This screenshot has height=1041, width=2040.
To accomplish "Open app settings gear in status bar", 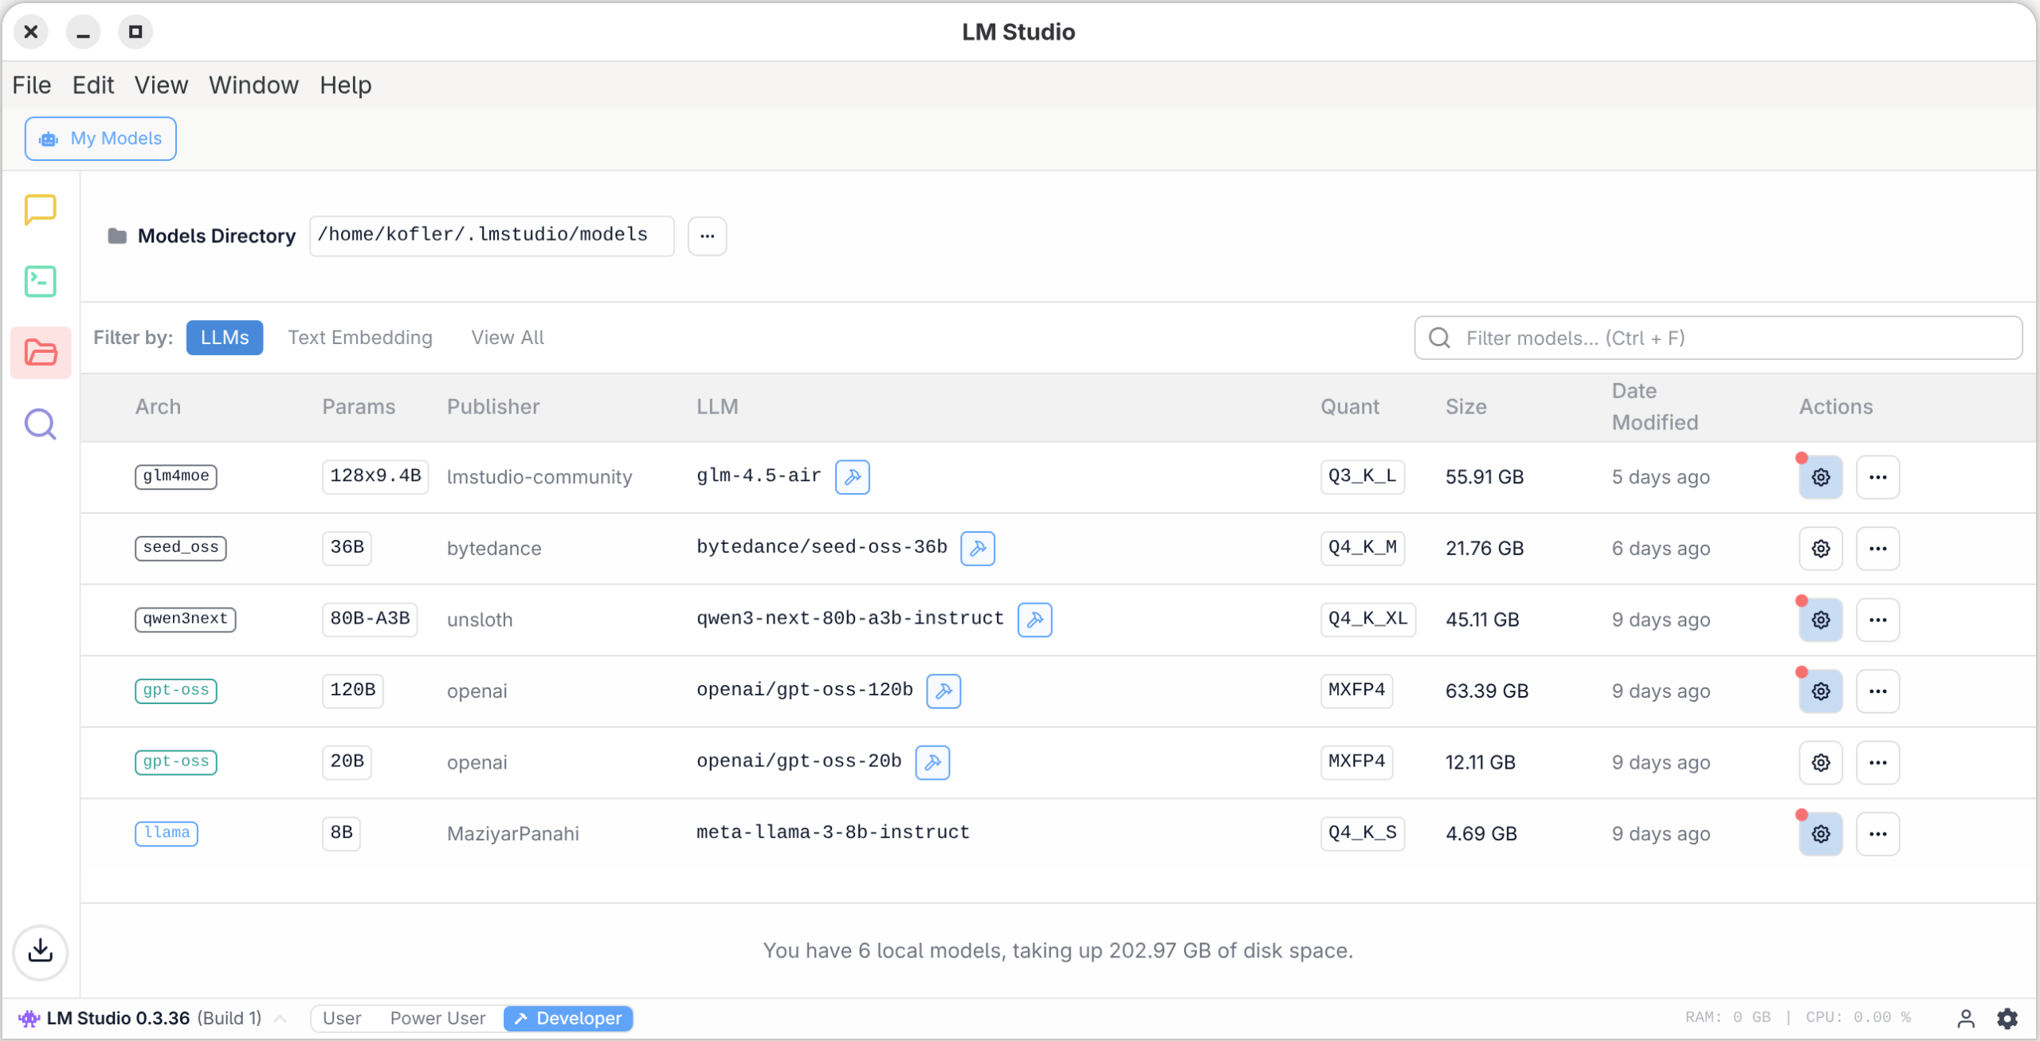I will (x=2007, y=1018).
